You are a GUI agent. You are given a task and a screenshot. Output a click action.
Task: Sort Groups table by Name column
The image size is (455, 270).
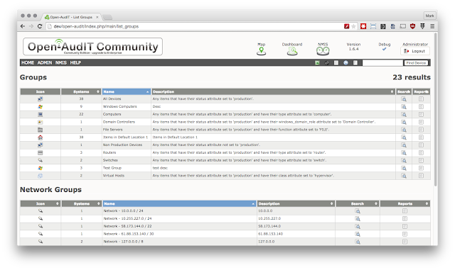pos(127,91)
